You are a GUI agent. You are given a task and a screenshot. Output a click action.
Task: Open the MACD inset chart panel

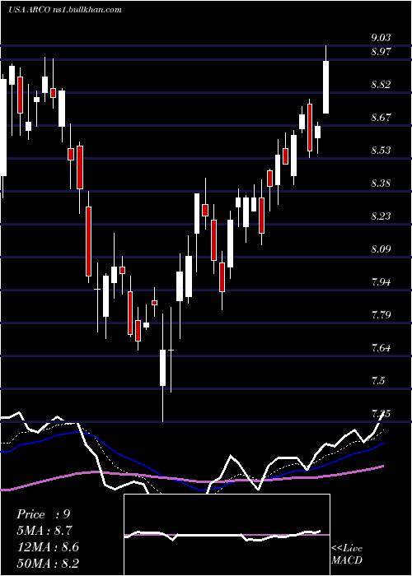pyautogui.click(x=227, y=535)
